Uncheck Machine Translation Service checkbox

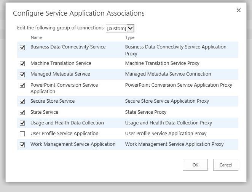(x=22, y=64)
